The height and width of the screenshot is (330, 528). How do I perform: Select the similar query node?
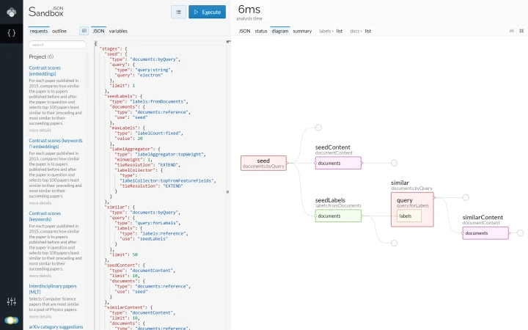412,210
